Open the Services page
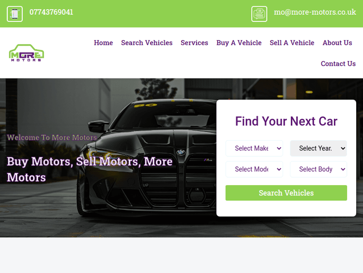 [195, 43]
